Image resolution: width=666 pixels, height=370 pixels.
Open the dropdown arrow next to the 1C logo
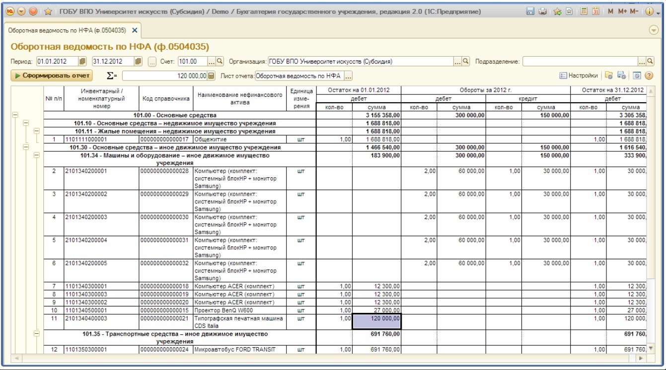[x=21, y=11]
